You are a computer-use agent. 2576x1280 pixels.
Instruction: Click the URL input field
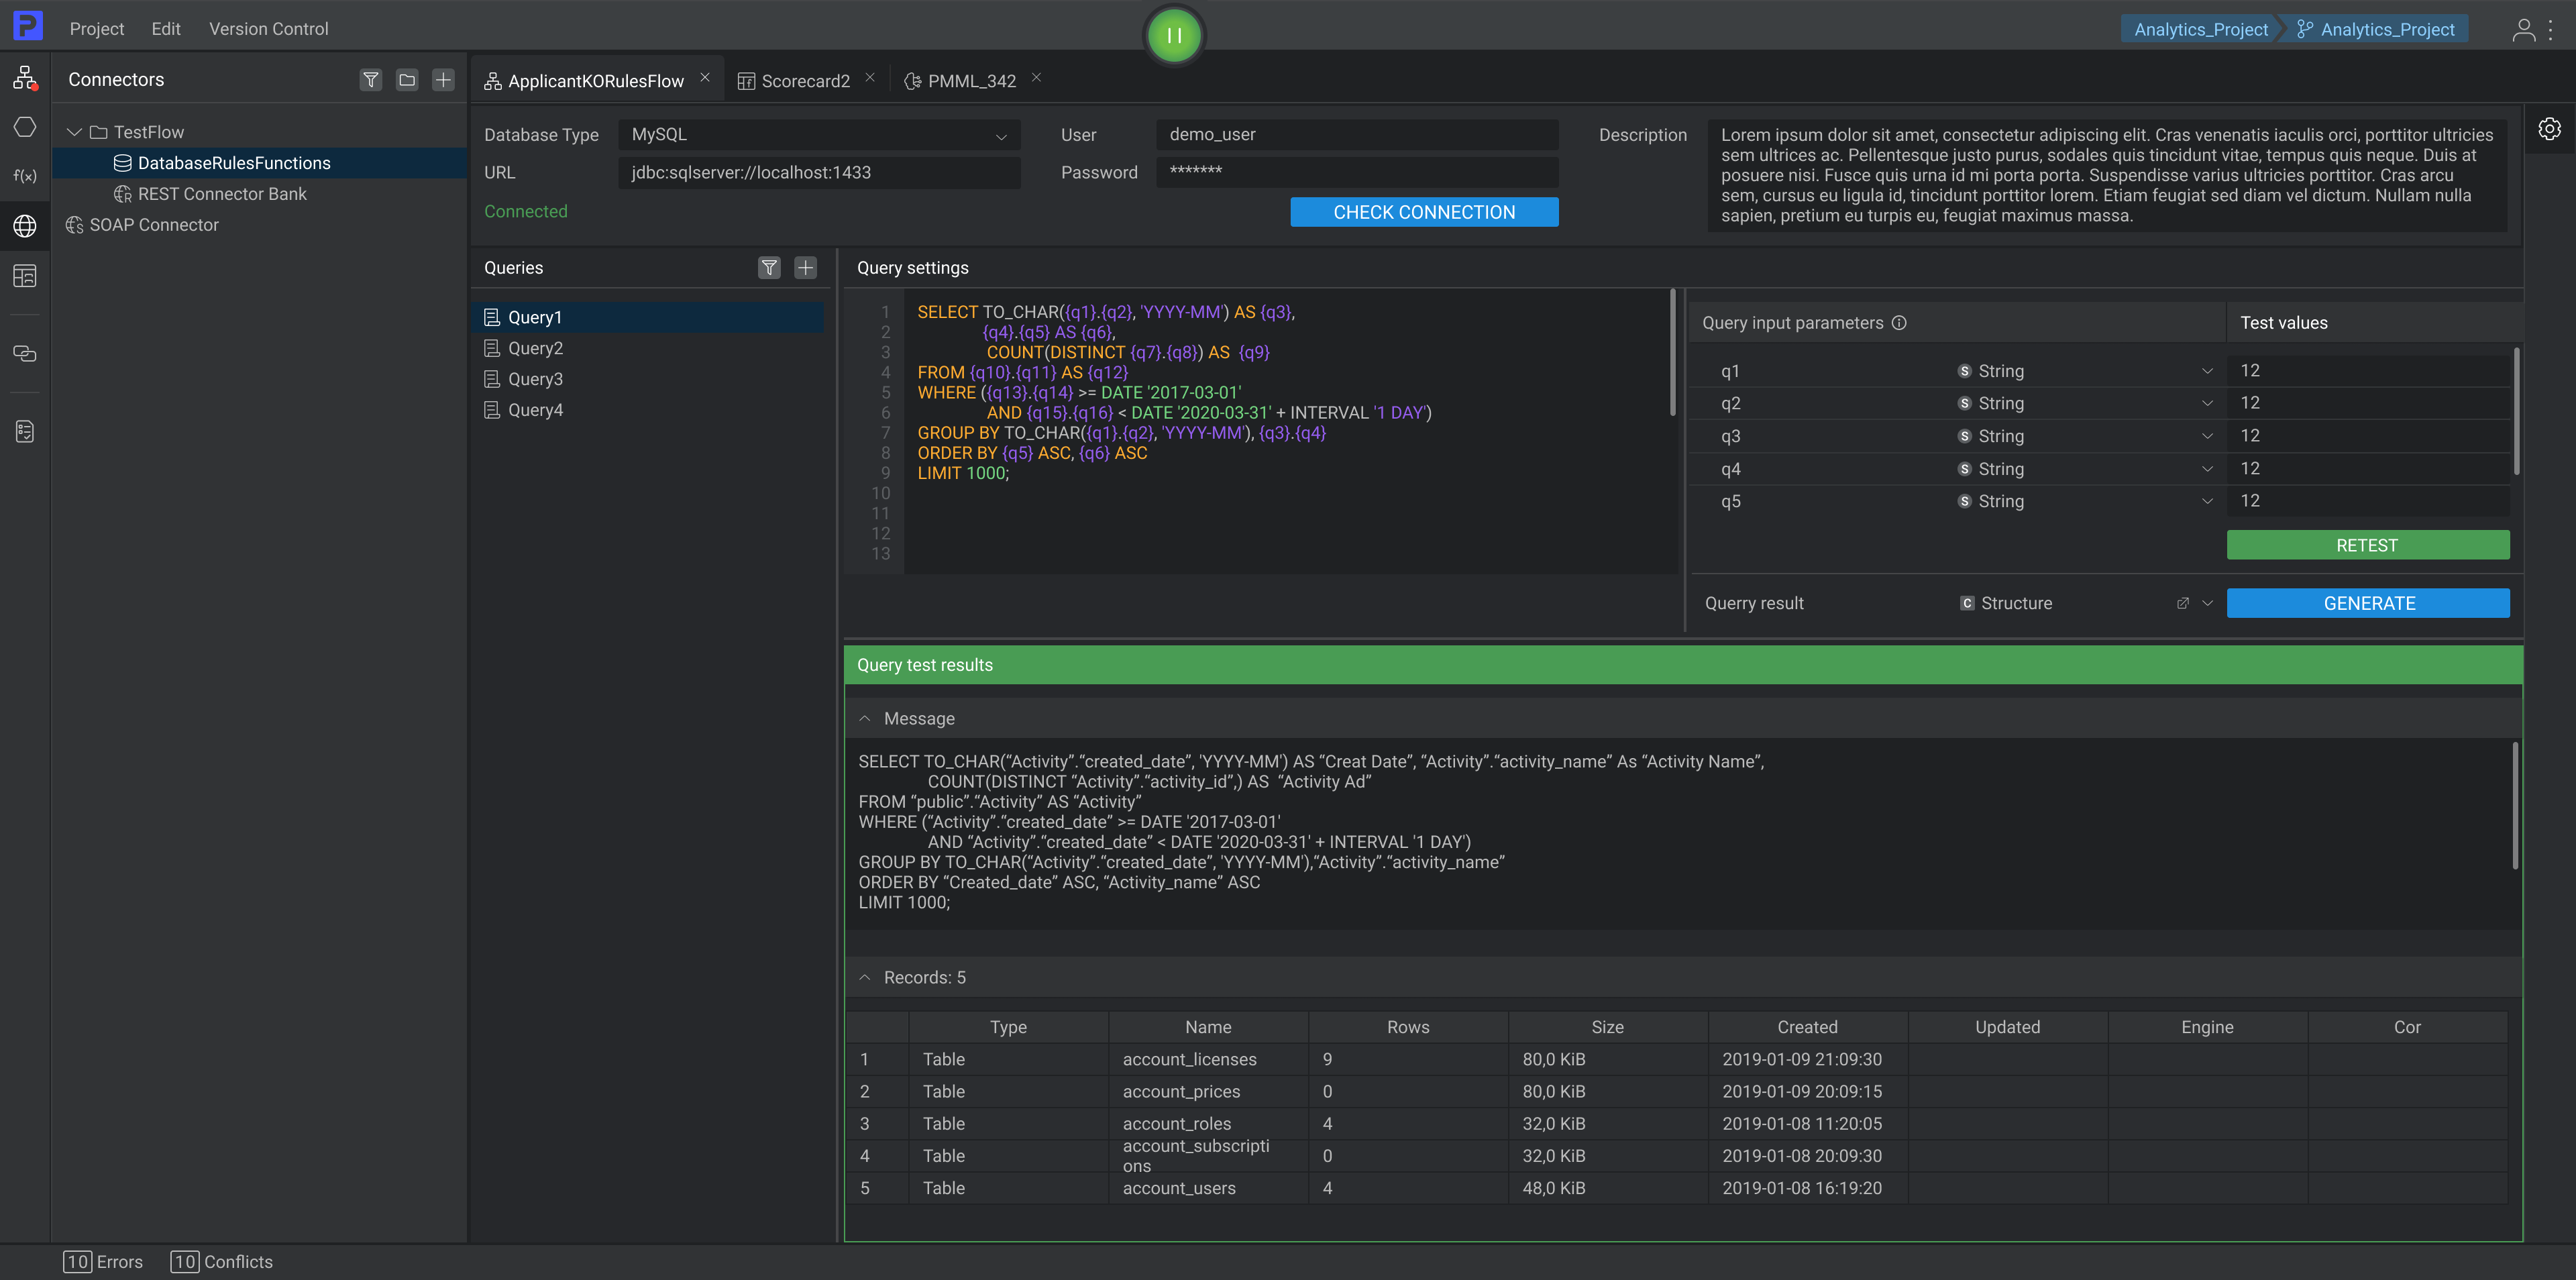[819, 172]
